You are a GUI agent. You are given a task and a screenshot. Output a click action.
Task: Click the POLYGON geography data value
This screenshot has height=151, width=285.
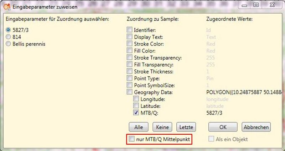pos(244,92)
